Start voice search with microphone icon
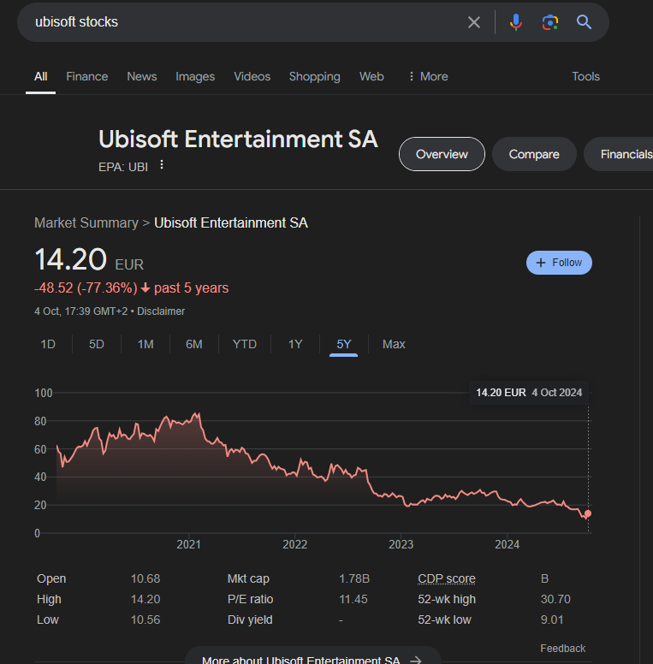 pos(516,22)
